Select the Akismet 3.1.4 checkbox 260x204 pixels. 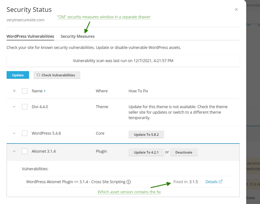coord(25,151)
